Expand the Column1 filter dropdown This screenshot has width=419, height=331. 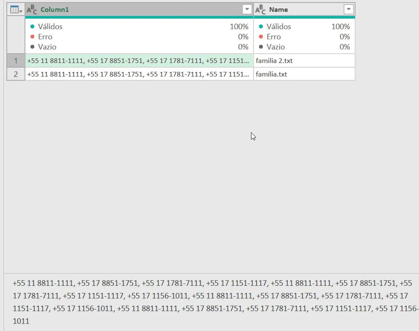coord(247,9)
